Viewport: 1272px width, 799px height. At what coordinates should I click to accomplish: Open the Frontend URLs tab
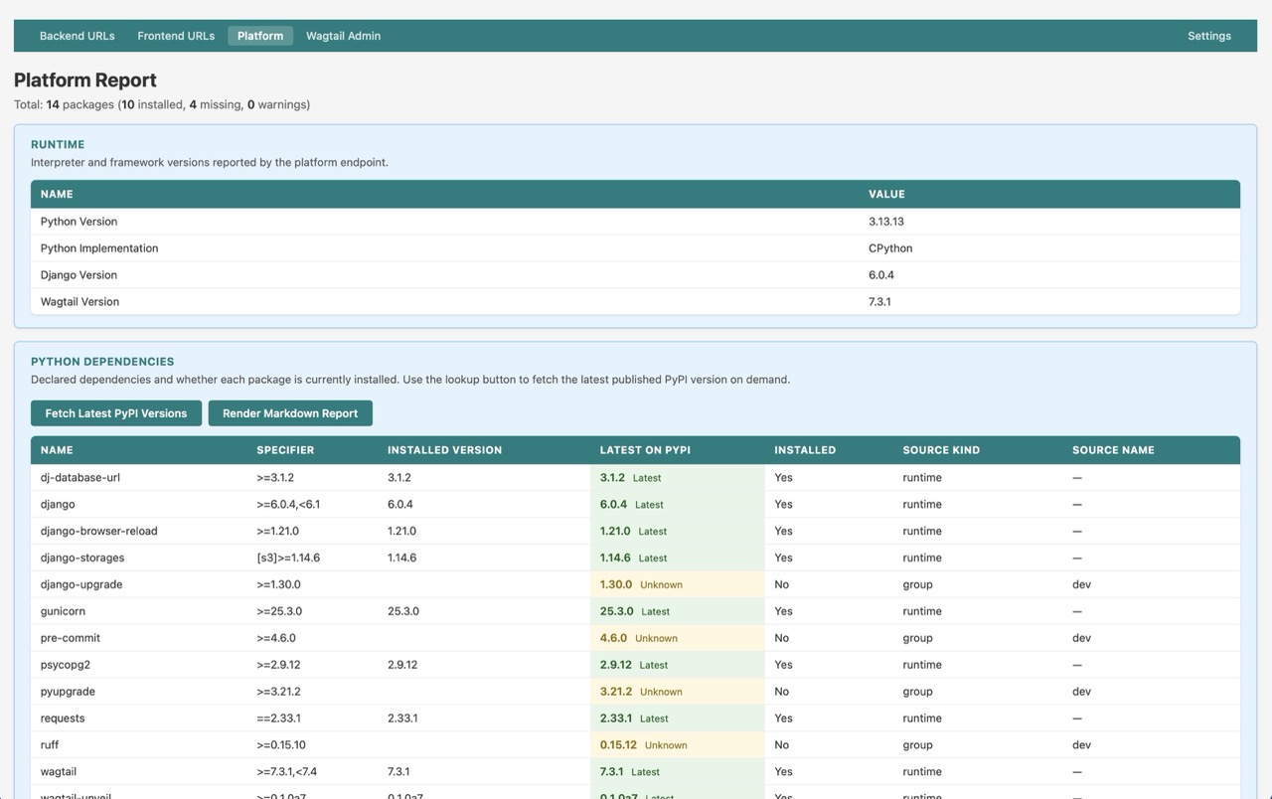coord(176,36)
